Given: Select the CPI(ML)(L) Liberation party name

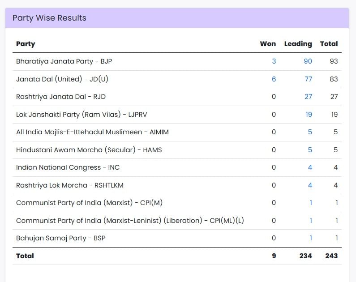Looking at the screenshot, I should click(130, 221).
